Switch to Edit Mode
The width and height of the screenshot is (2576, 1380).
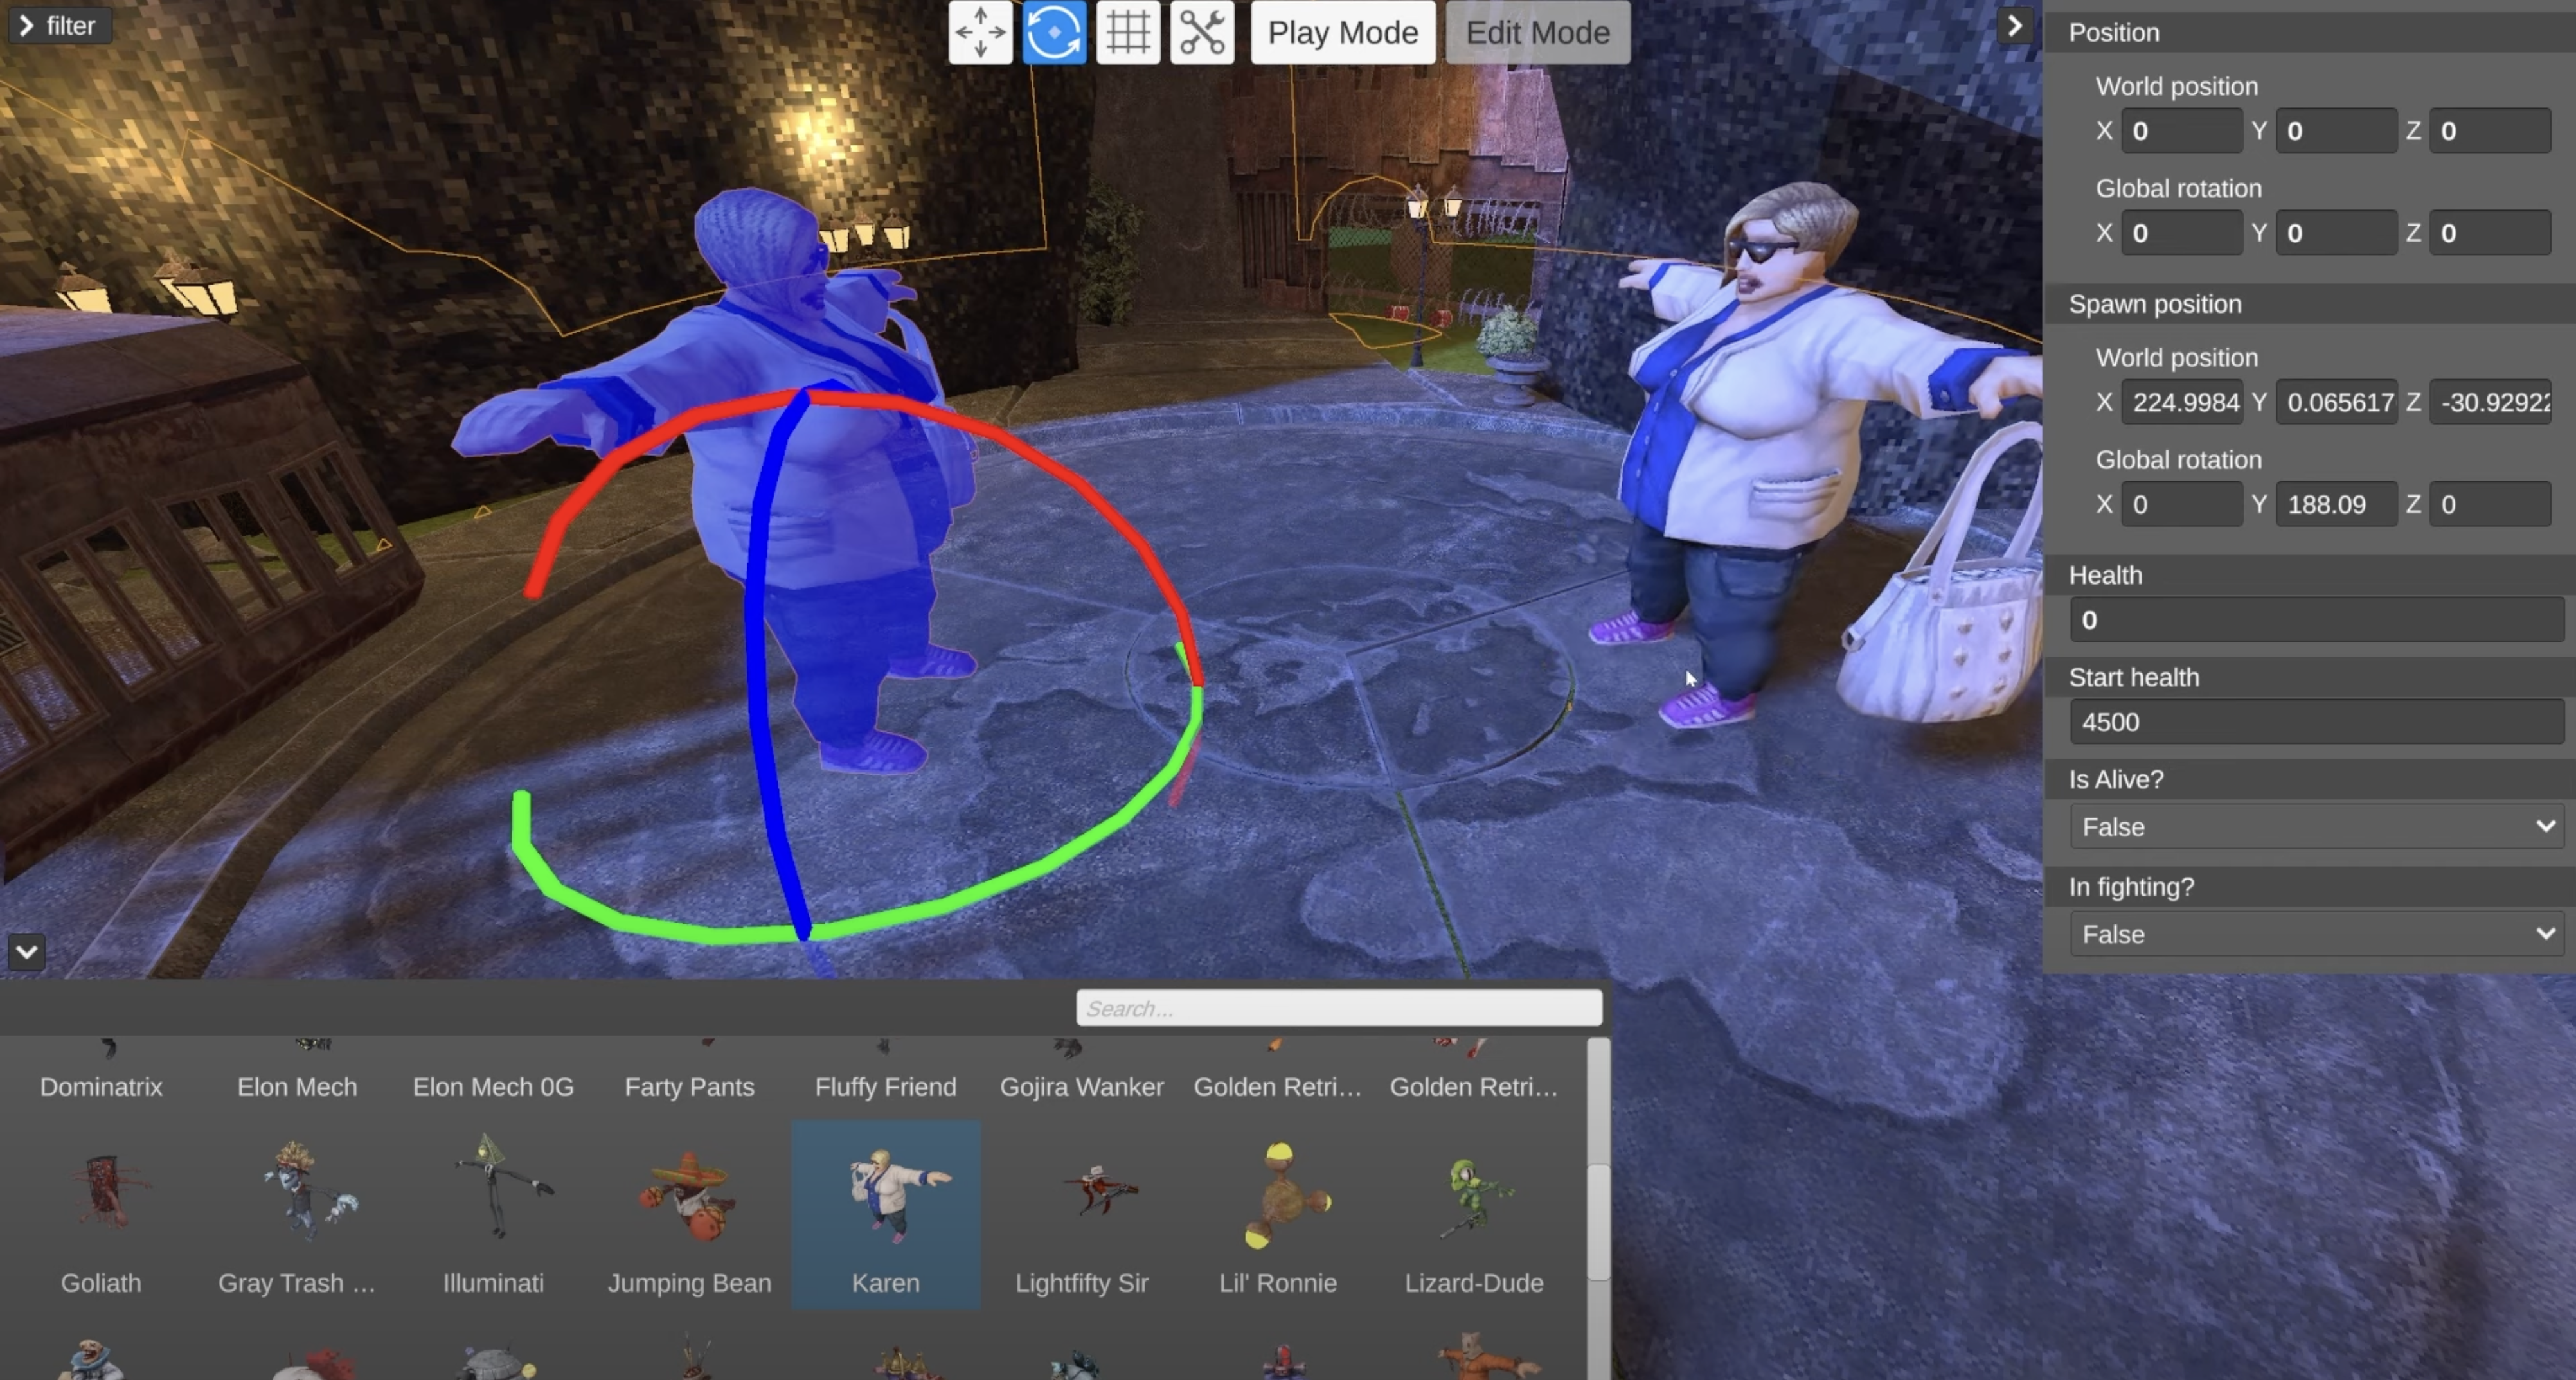1535,32
